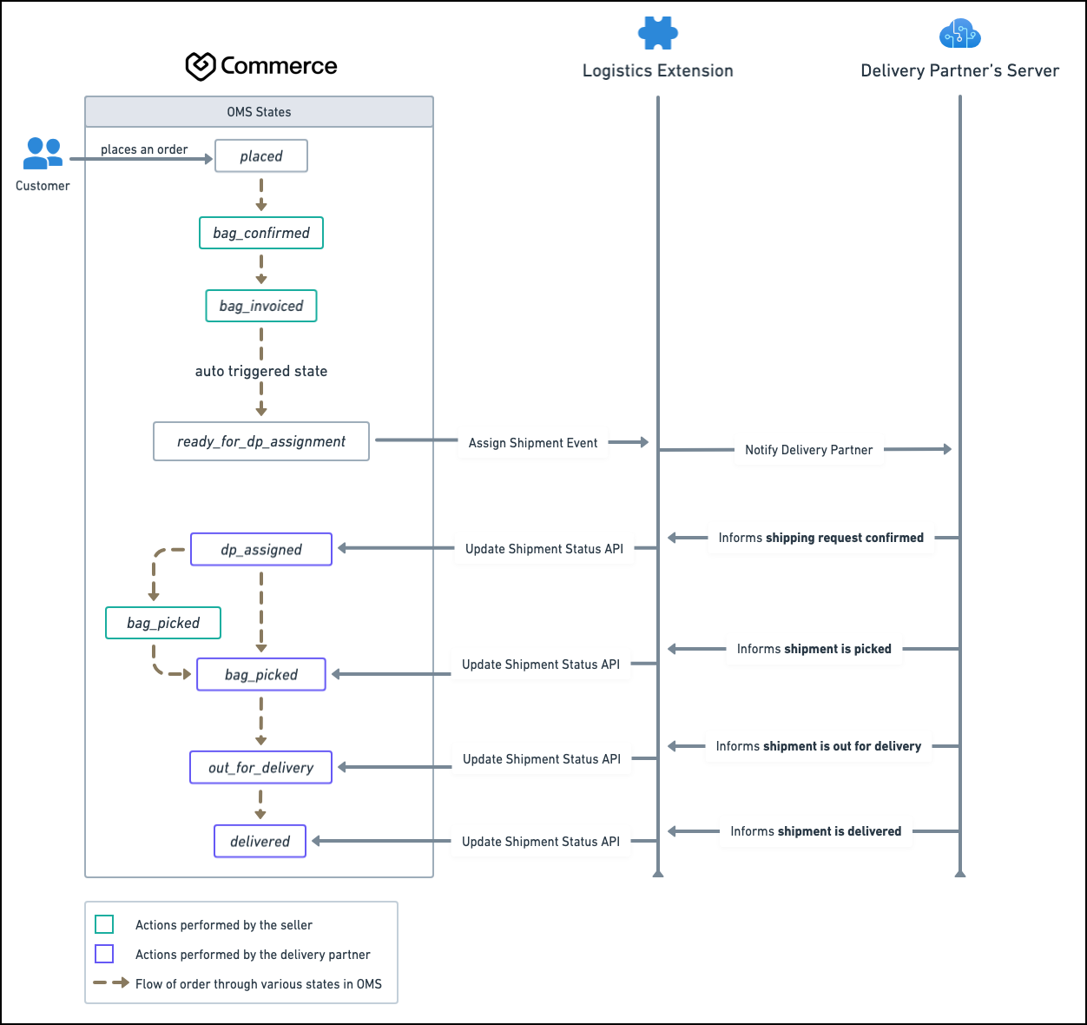This screenshot has height=1025, width=1087.
Task: Select the bag_confirmed state box
Action: (261, 233)
